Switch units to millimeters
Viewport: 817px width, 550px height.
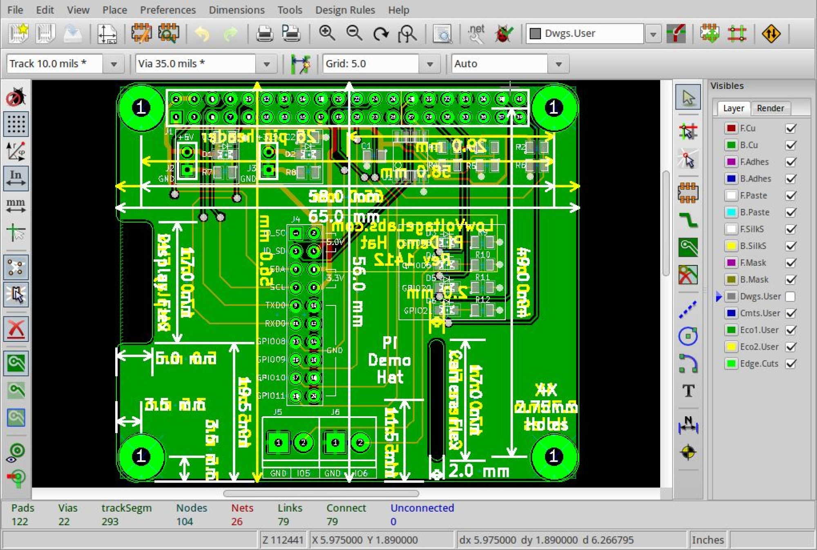click(x=16, y=205)
